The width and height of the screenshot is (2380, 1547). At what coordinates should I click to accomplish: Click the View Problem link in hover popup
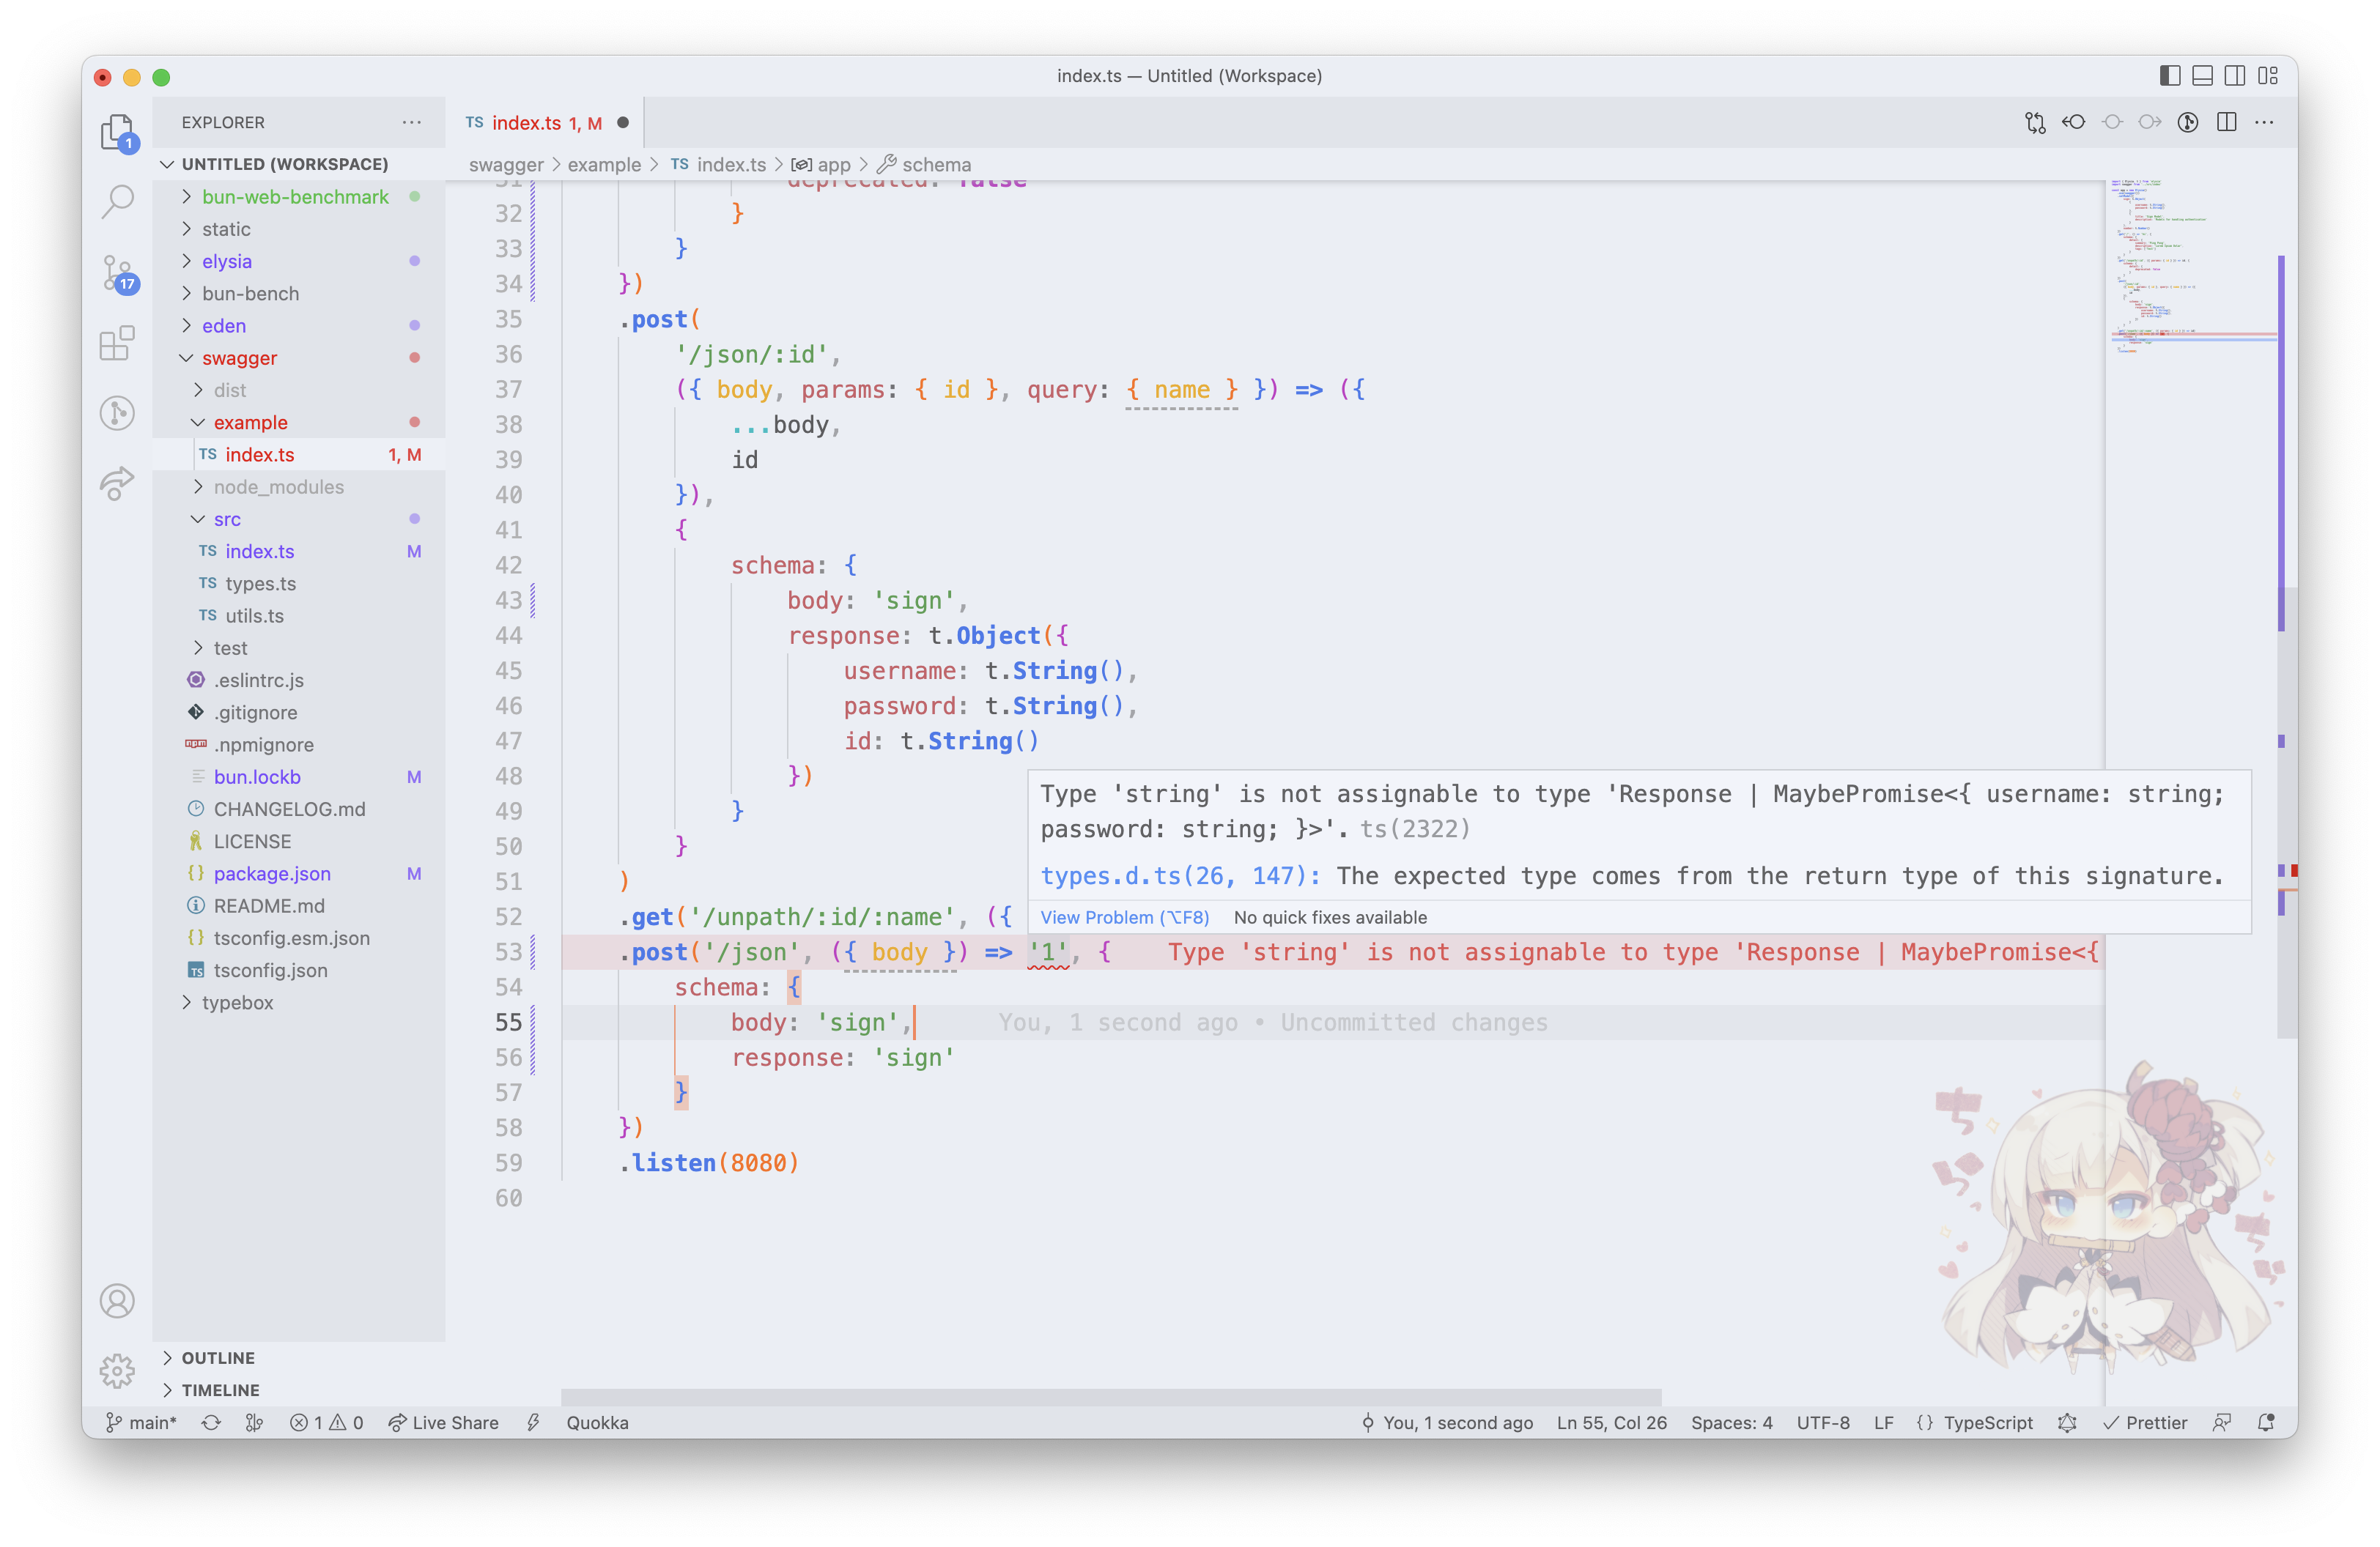click(1124, 917)
